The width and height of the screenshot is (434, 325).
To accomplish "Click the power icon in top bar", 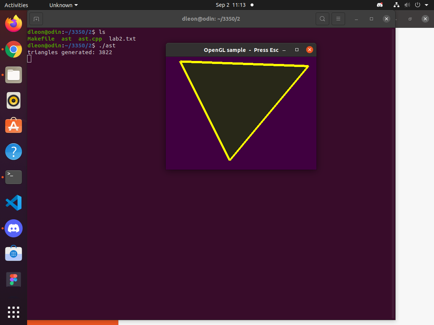I will coord(418,5).
